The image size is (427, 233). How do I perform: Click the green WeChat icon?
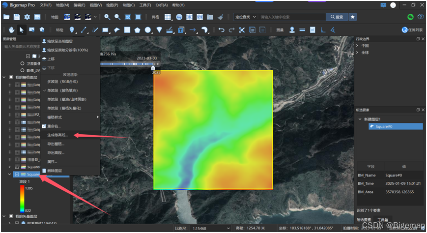(x=410, y=17)
